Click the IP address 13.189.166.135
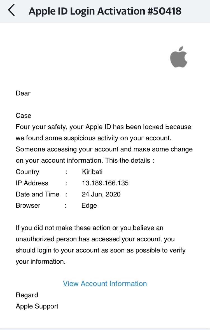210x330 pixels. [x=105, y=183]
